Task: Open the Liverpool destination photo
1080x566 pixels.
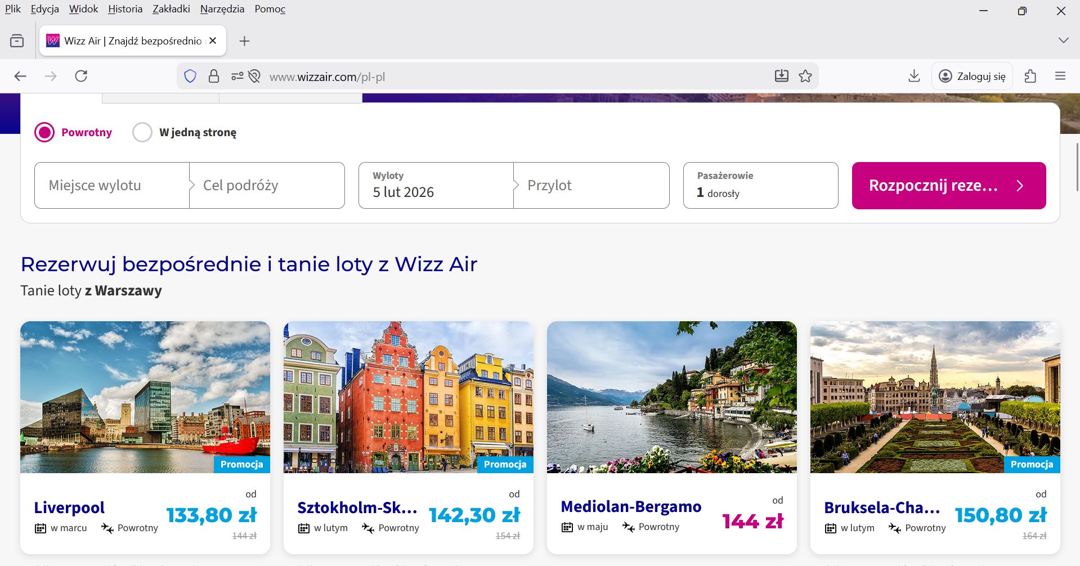Action: [x=145, y=397]
